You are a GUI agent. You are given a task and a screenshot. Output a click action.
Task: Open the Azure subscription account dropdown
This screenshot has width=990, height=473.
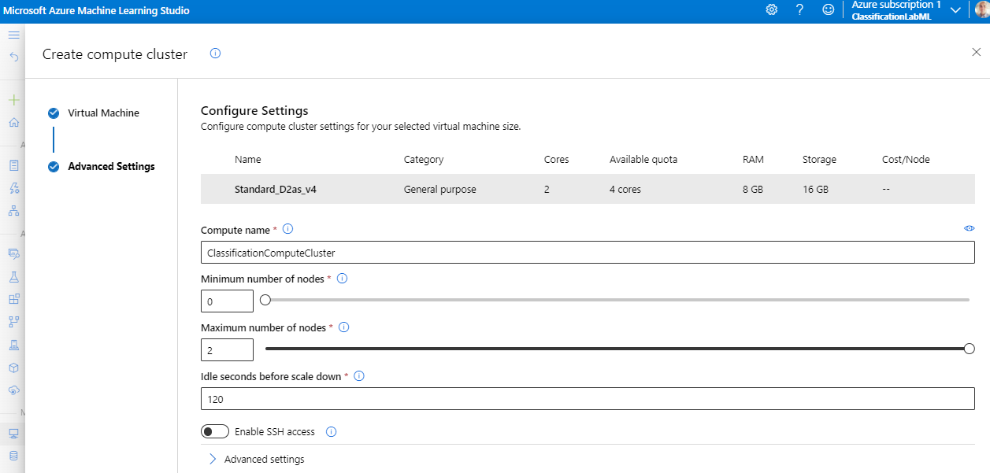[955, 10]
